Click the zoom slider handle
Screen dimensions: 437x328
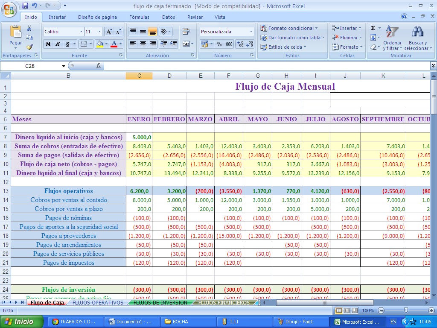tap(406, 310)
